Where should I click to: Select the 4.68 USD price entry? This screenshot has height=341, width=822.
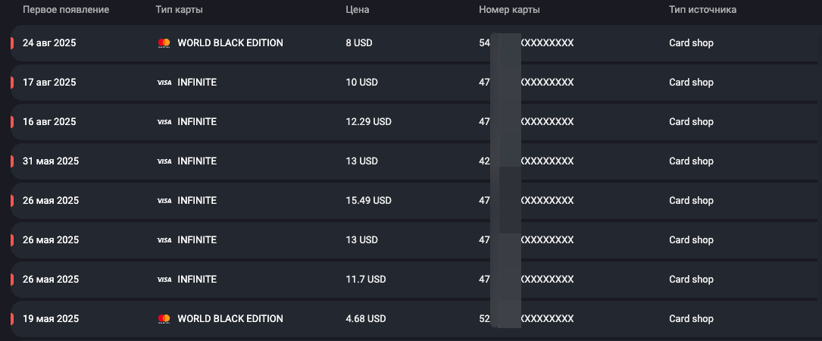click(365, 319)
